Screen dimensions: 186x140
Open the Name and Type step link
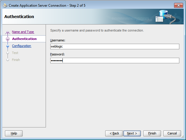click(x=23, y=32)
